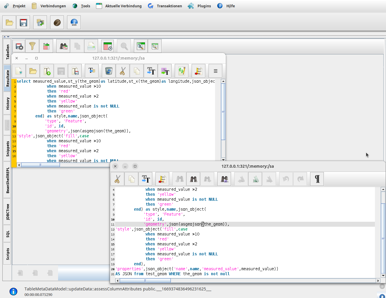386x298 pixels.
Task: Click the 00:00:00.075290 elapsed time text
Action: (x=39, y=294)
